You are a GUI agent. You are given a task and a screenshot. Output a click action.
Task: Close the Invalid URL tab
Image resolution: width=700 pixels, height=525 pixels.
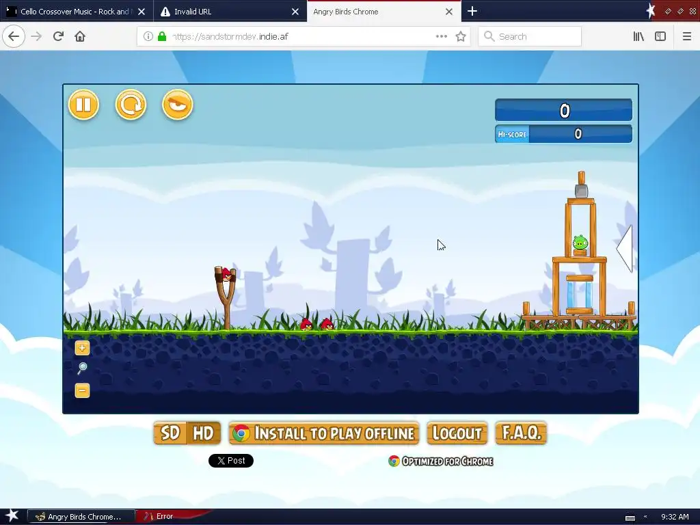click(295, 12)
